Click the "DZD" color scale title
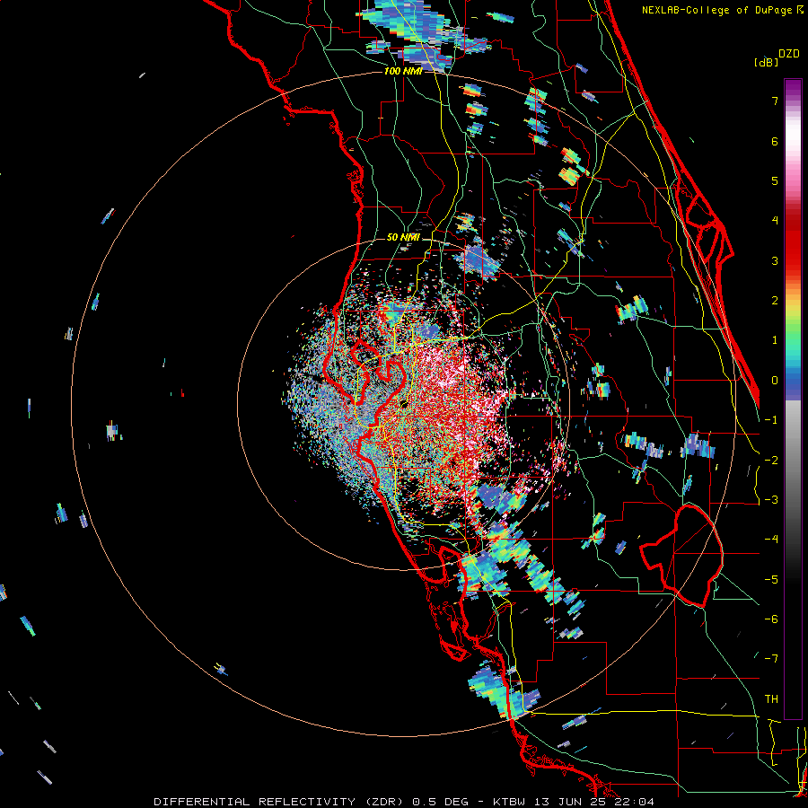 pyautogui.click(x=789, y=54)
